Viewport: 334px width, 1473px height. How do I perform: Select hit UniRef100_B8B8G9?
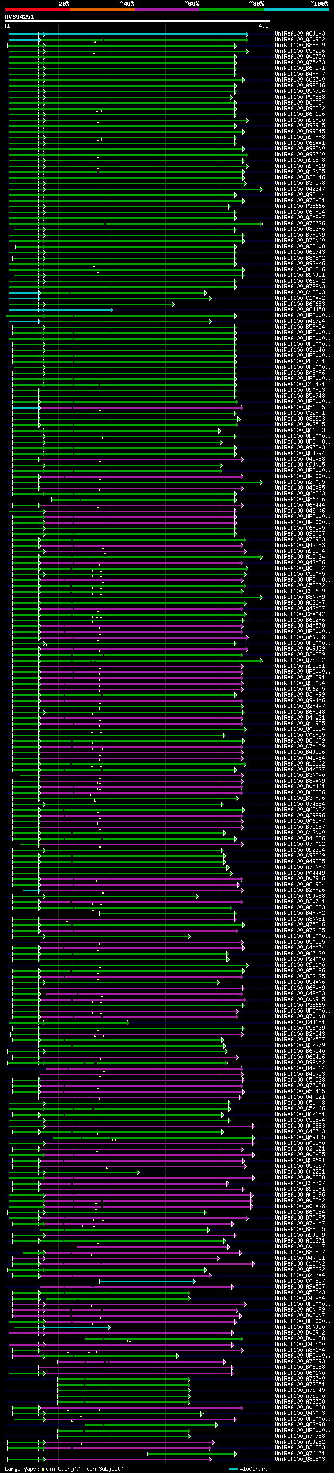tap(300, 45)
